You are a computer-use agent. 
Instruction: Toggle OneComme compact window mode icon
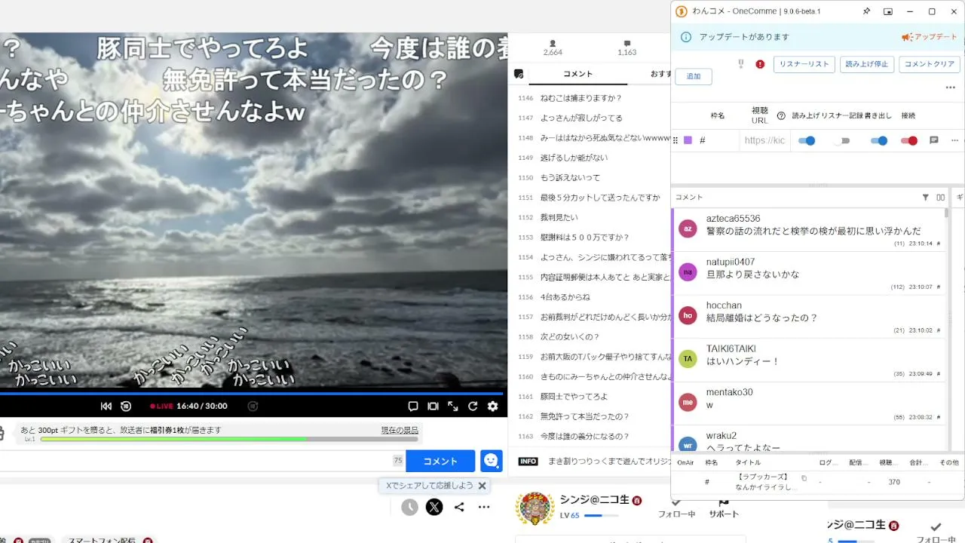[x=888, y=11]
